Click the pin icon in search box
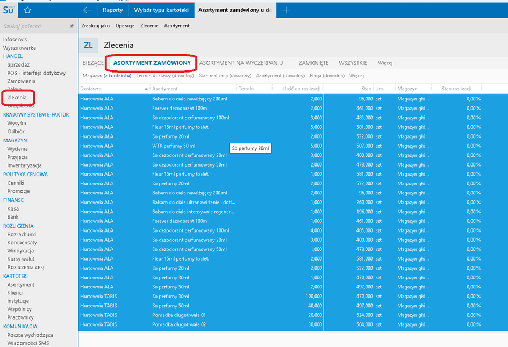 (71, 26)
